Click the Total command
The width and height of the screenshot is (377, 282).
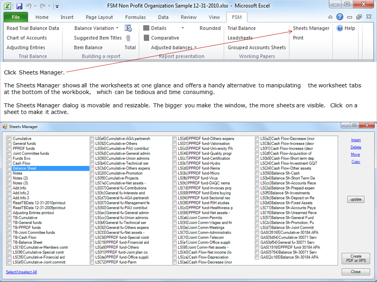(130, 47)
